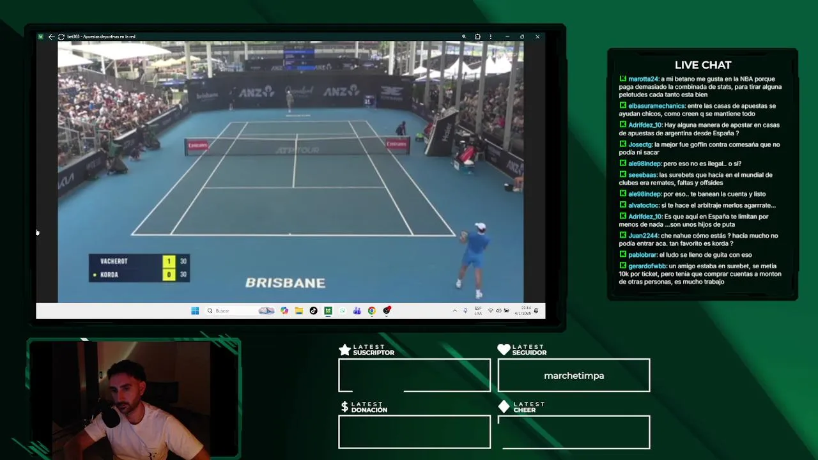Click the LIVE CHAT heading
Image resolution: width=818 pixels, height=460 pixels.
[703, 65]
